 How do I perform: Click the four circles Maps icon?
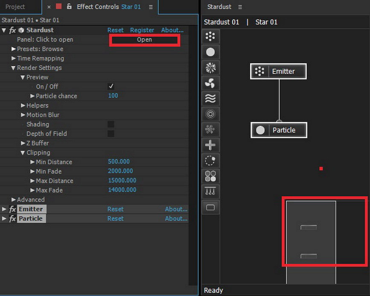(x=210, y=176)
